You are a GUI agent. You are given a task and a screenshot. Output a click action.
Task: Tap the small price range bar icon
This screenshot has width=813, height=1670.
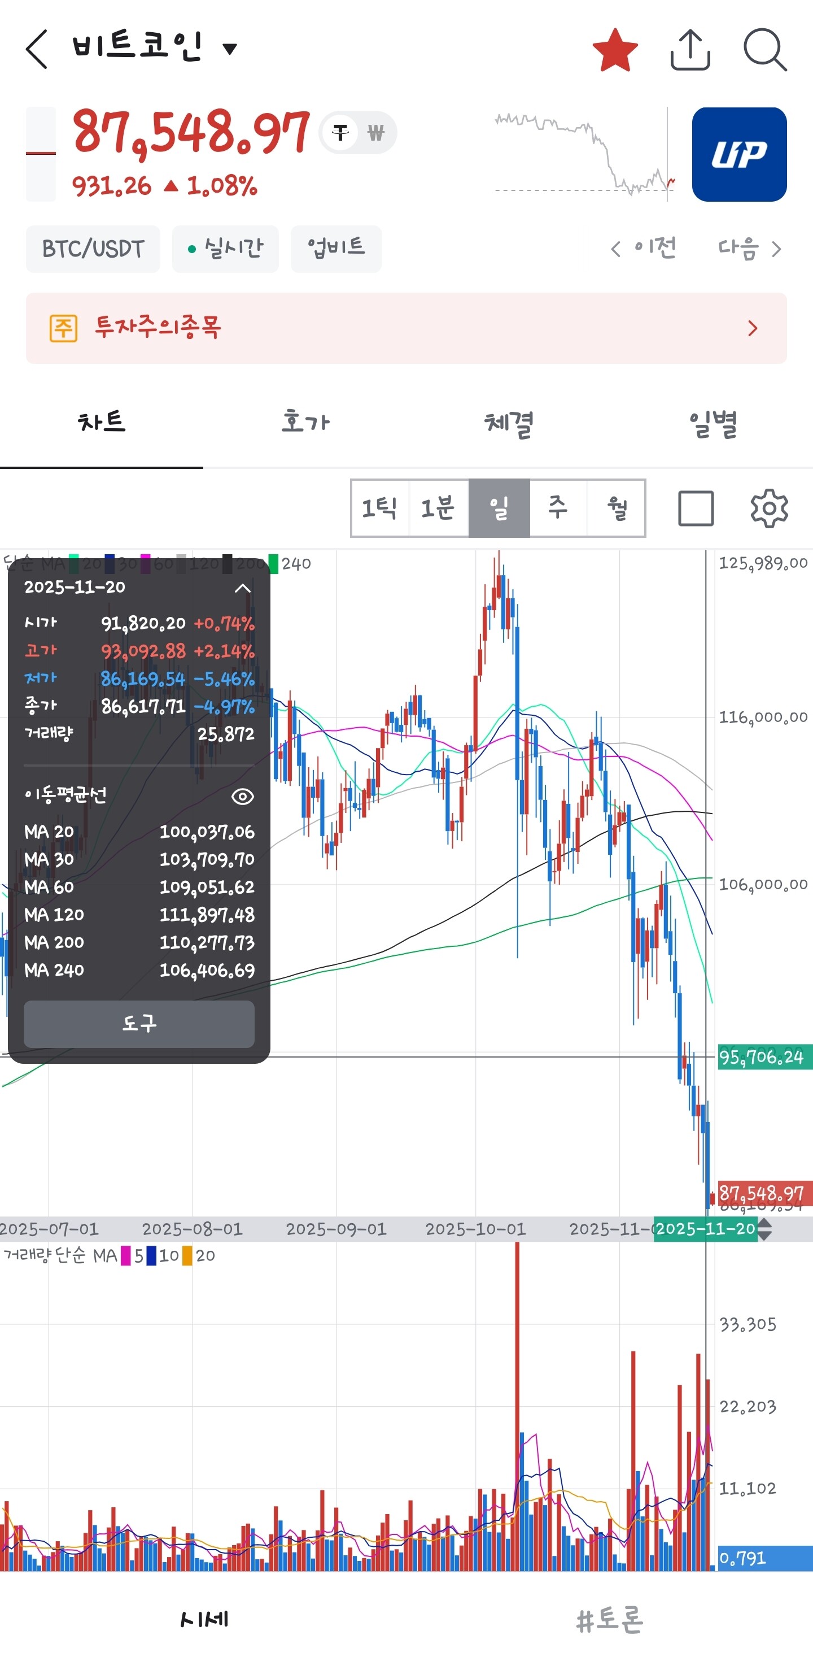[40, 154]
